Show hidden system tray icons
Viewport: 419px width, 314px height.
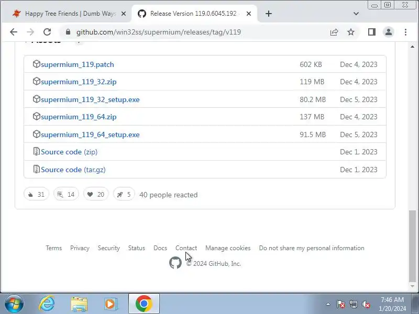point(328,304)
